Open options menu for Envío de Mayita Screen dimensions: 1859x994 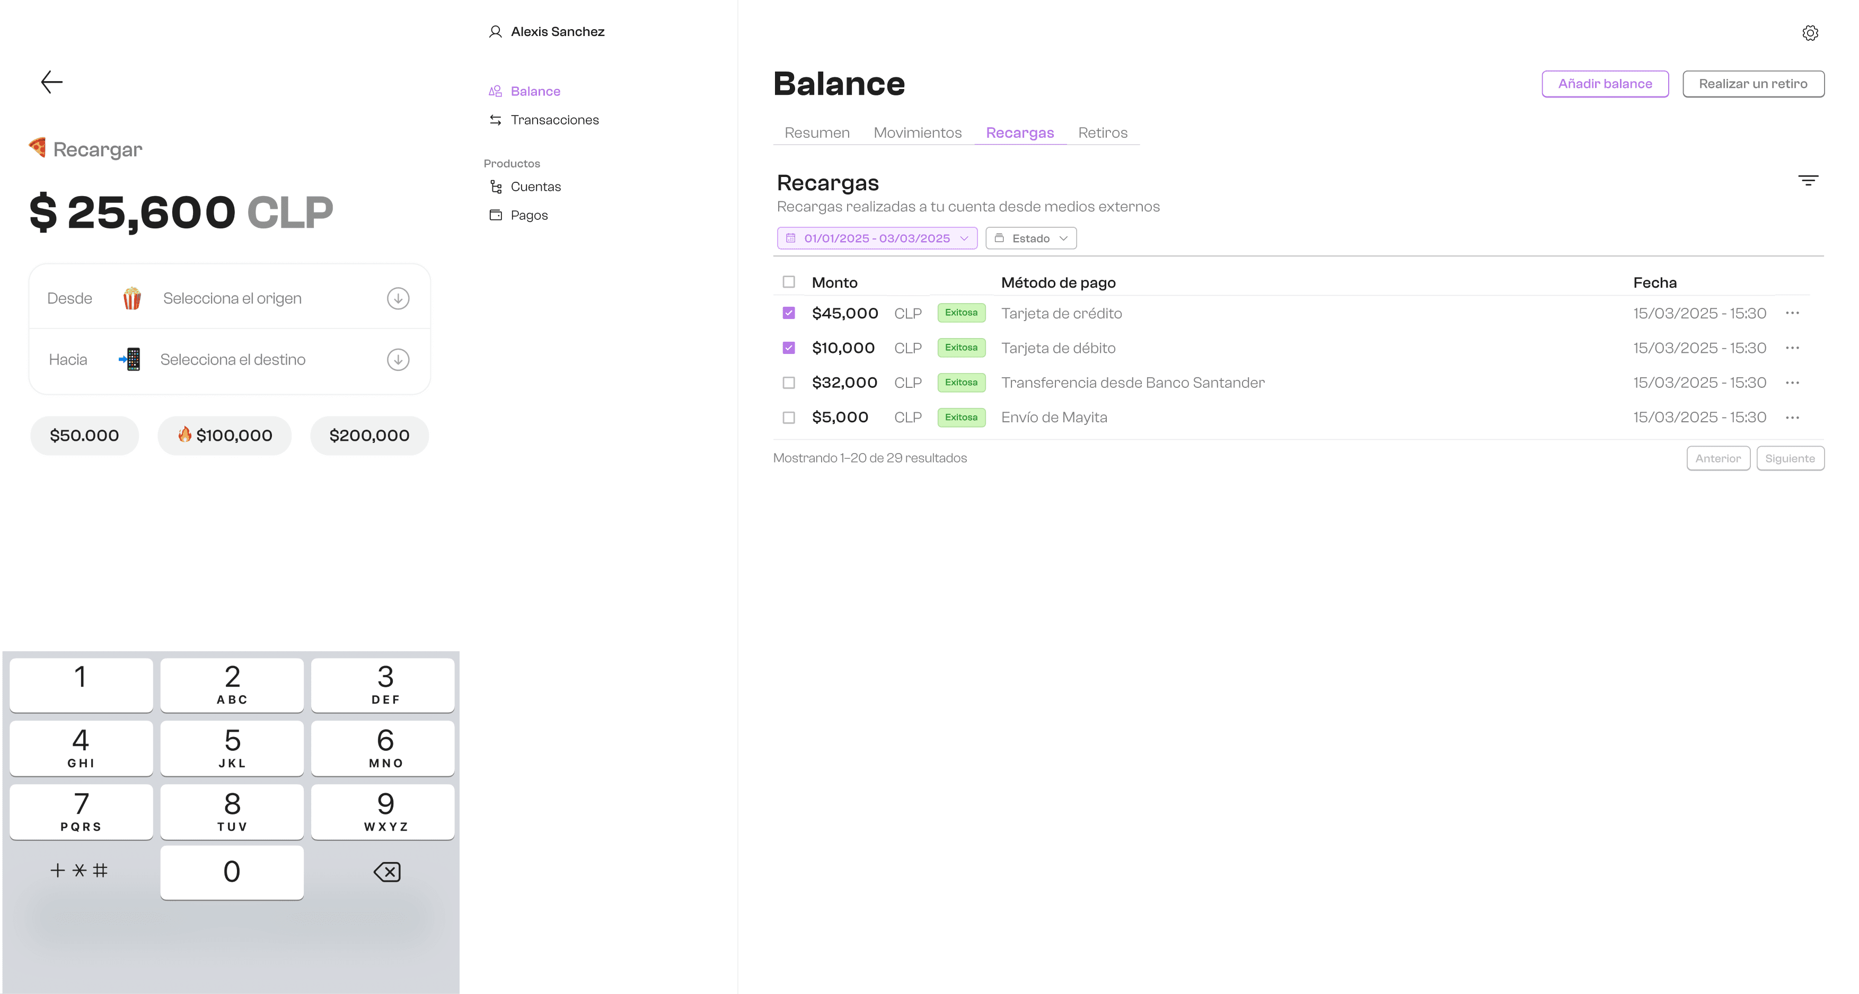pos(1793,418)
